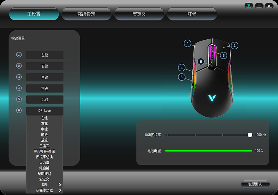Image resolution: width=278 pixels, height=195 pixels.
Task: Click number 6 icon beside DPI Loop
Action: [19, 110]
